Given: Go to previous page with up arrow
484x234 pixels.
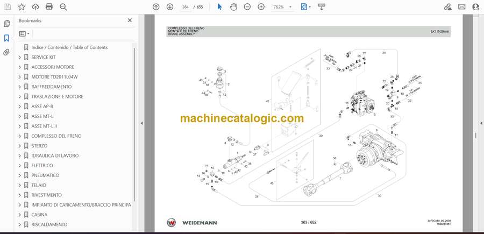Looking at the screenshot, I should pos(156,7).
